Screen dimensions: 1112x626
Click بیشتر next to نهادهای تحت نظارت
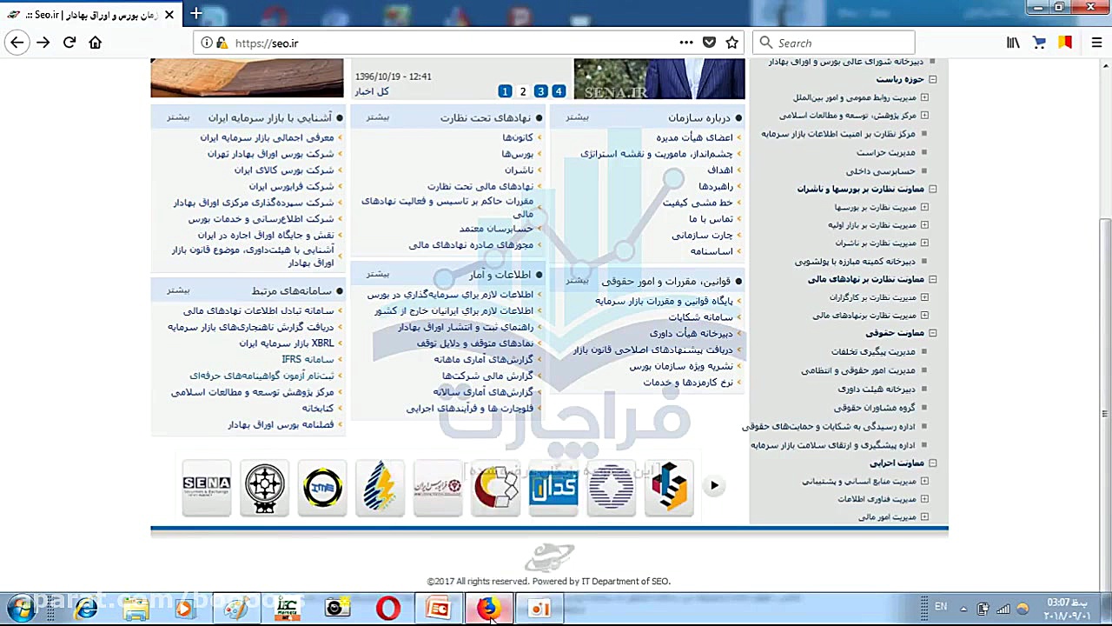click(x=378, y=117)
